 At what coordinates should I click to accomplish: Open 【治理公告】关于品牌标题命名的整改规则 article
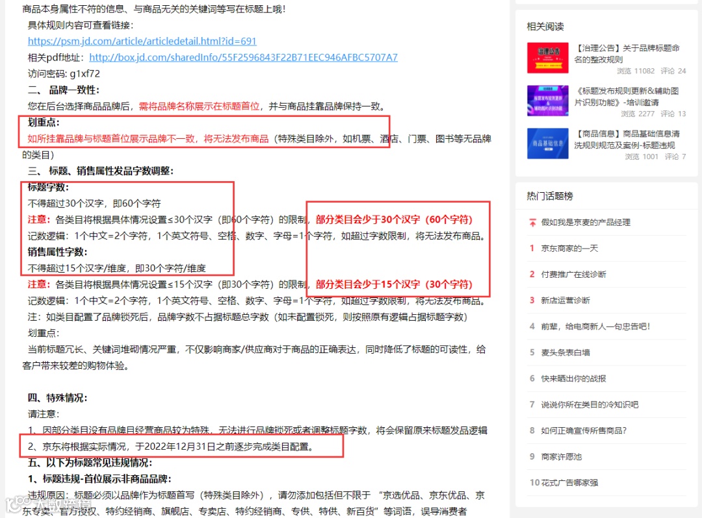tap(627, 54)
